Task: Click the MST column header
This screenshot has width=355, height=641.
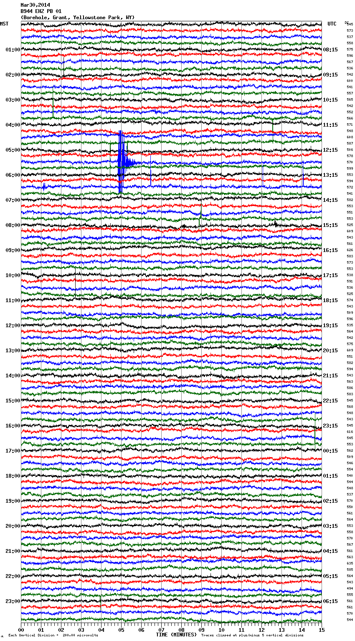Action: 4,24
